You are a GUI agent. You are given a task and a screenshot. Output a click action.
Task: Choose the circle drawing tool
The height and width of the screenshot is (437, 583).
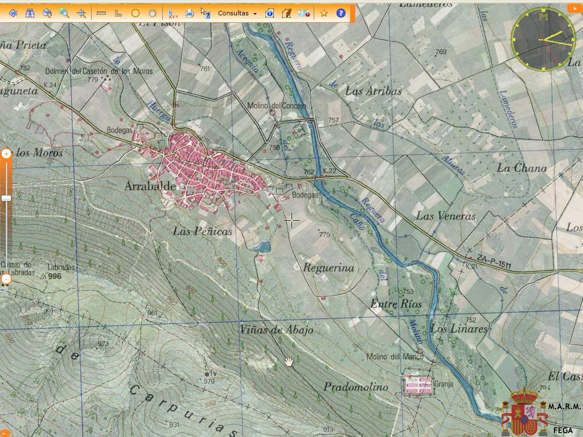pos(136,13)
